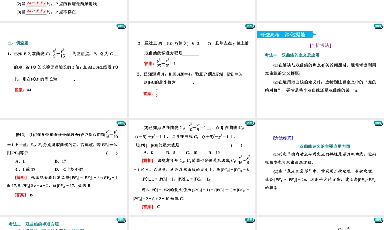Click the 研透高考·深化提能 arrow banner
The height and width of the screenshot is (230, 384).
pyautogui.click(x=285, y=34)
